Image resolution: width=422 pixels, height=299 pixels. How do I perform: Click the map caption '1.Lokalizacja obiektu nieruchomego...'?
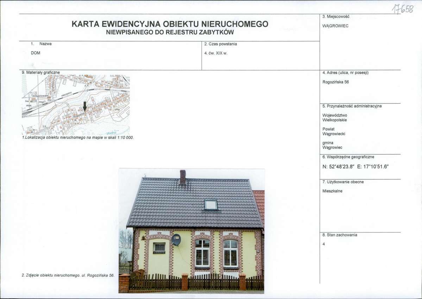point(78,137)
